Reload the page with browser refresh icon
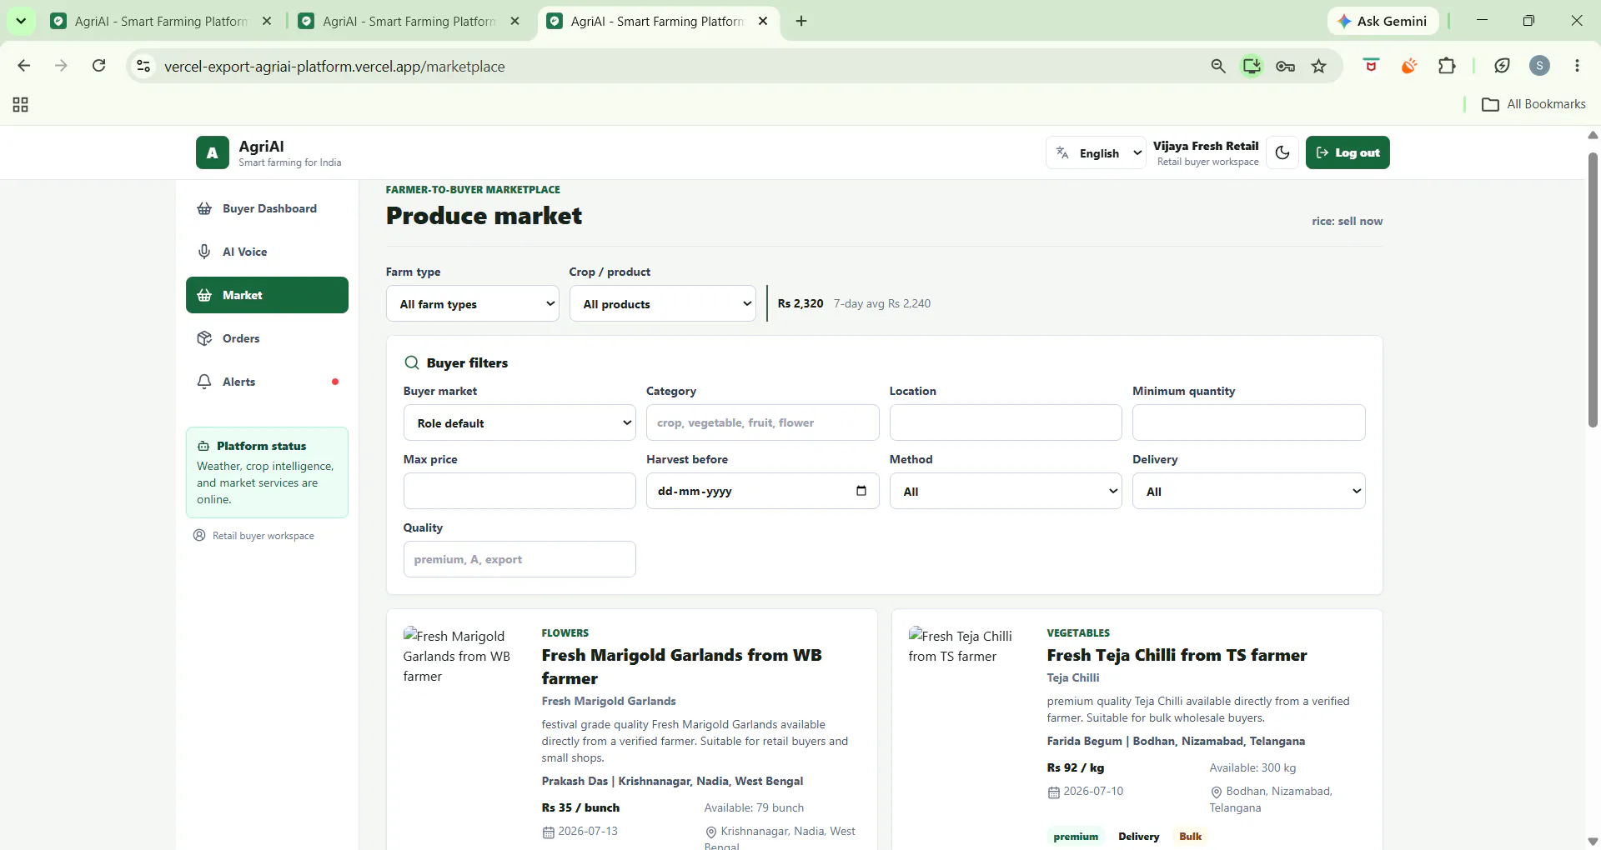 pyautogui.click(x=98, y=66)
